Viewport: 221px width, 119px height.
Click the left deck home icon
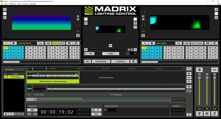(x=13, y=43)
